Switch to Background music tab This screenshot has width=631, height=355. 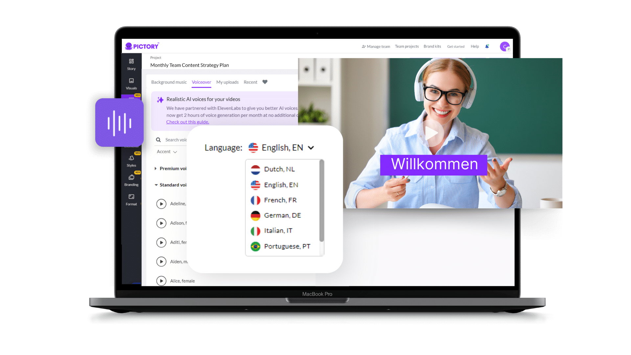[168, 82]
